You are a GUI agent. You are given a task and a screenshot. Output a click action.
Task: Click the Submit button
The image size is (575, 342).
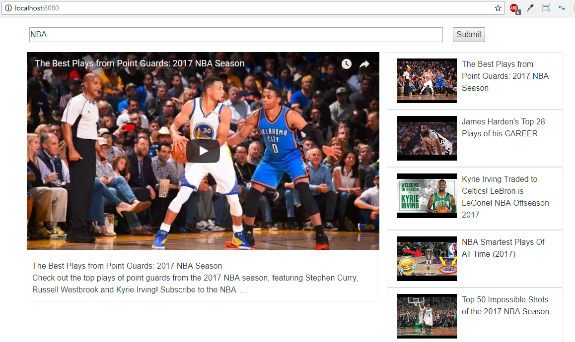[469, 34]
